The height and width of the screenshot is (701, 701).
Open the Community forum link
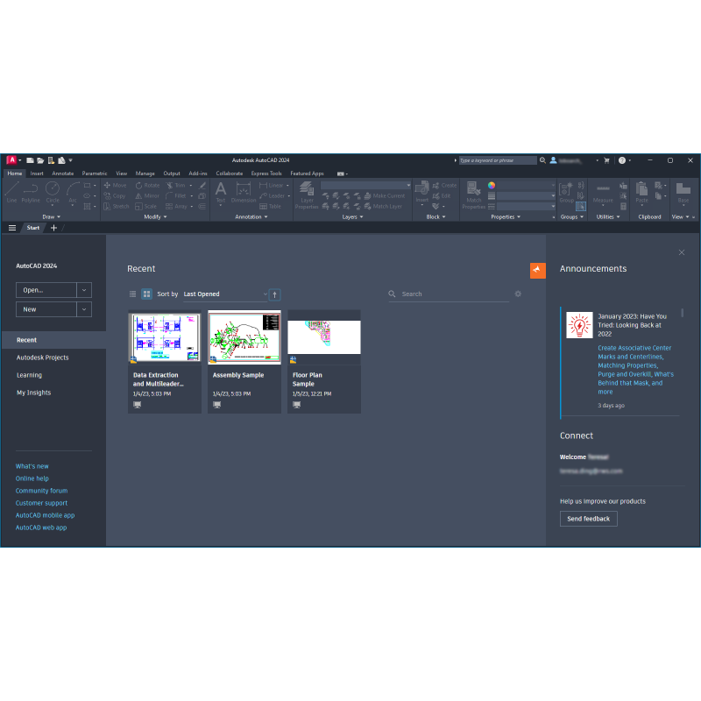point(41,491)
